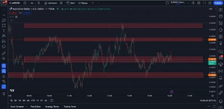Open the USD currency dropdown on price axis
Viewport: 224px width, 109px height.
(x=213, y=9)
